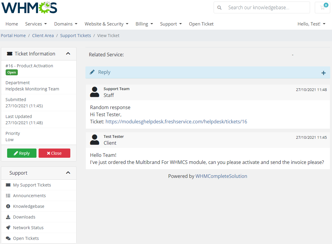
Task: Click the My Support Tickets ticket icon
Action: click(x=8, y=185)
